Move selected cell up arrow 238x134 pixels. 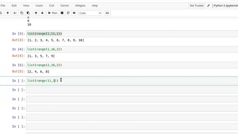pos(36,13)
